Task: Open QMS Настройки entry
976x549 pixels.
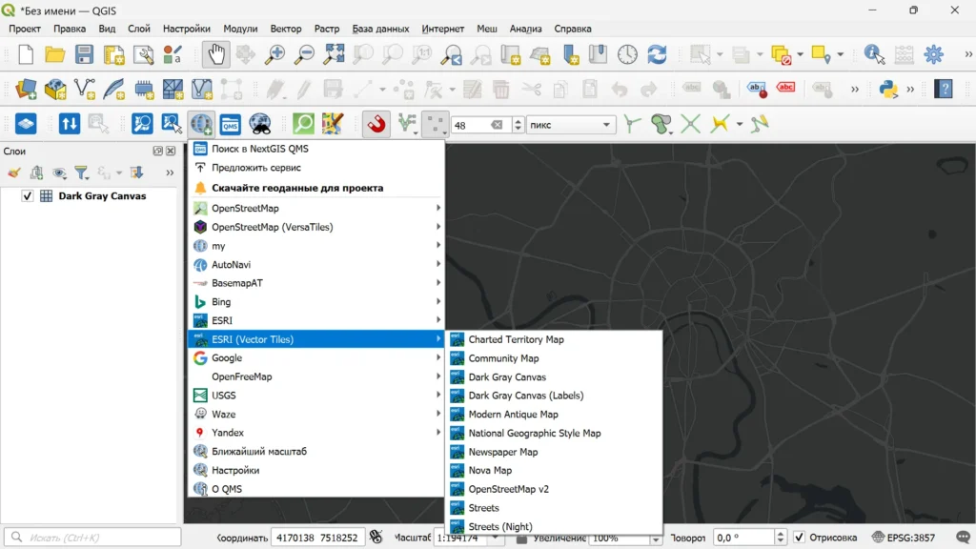Action: 316,470
